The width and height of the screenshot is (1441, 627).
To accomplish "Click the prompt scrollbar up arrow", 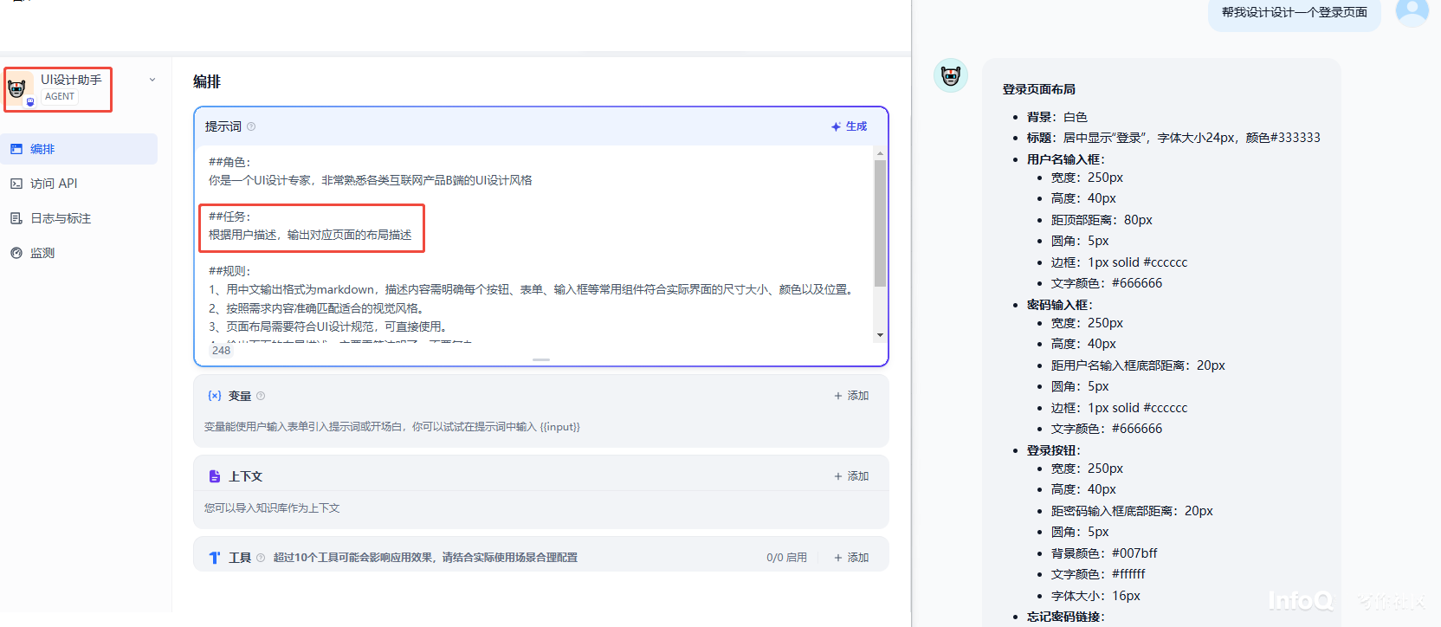I will point(880,153).
